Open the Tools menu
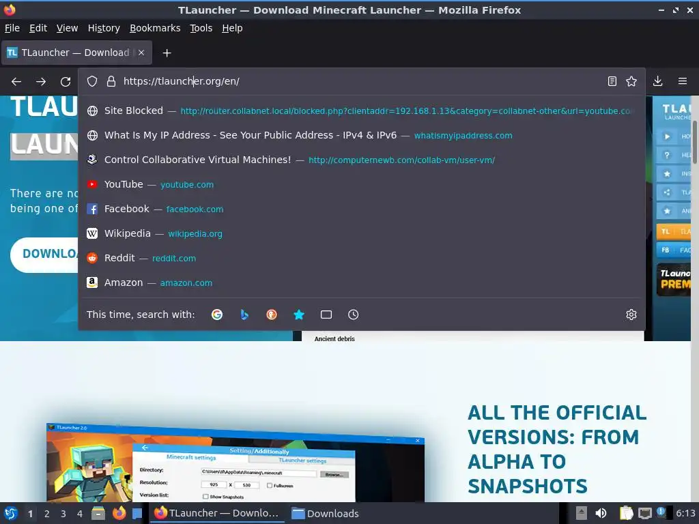The image size is (699, 524). (201, 28)
